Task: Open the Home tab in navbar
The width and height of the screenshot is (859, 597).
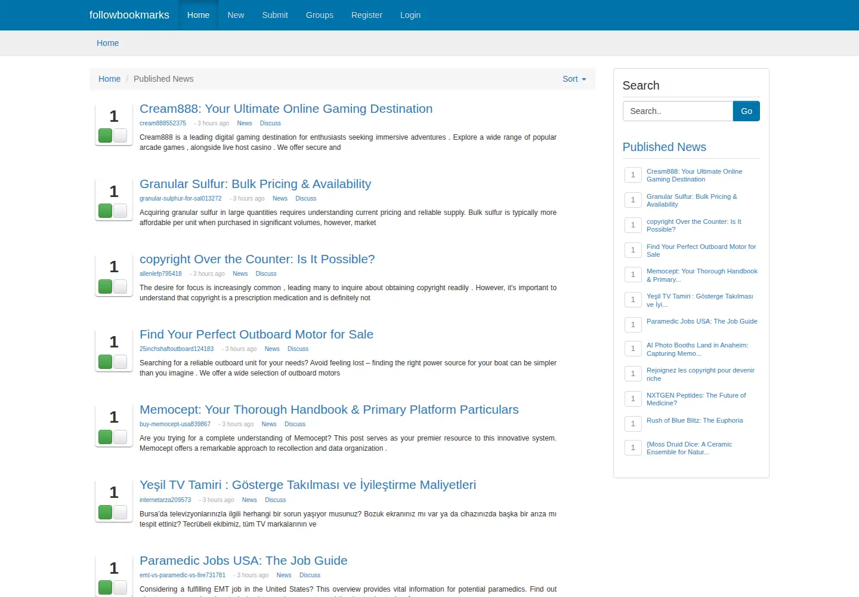Action: 198,15
